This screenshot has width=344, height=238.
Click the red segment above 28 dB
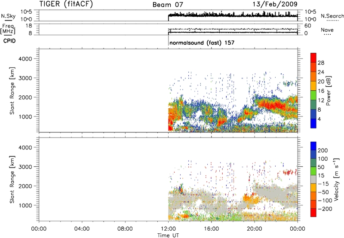point(313,58)
